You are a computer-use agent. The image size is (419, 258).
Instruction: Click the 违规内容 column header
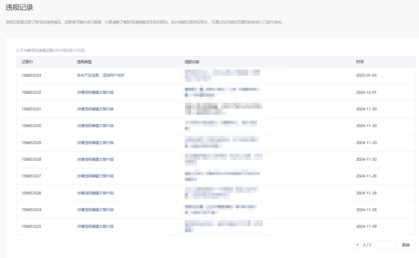(x=192, y=62)
